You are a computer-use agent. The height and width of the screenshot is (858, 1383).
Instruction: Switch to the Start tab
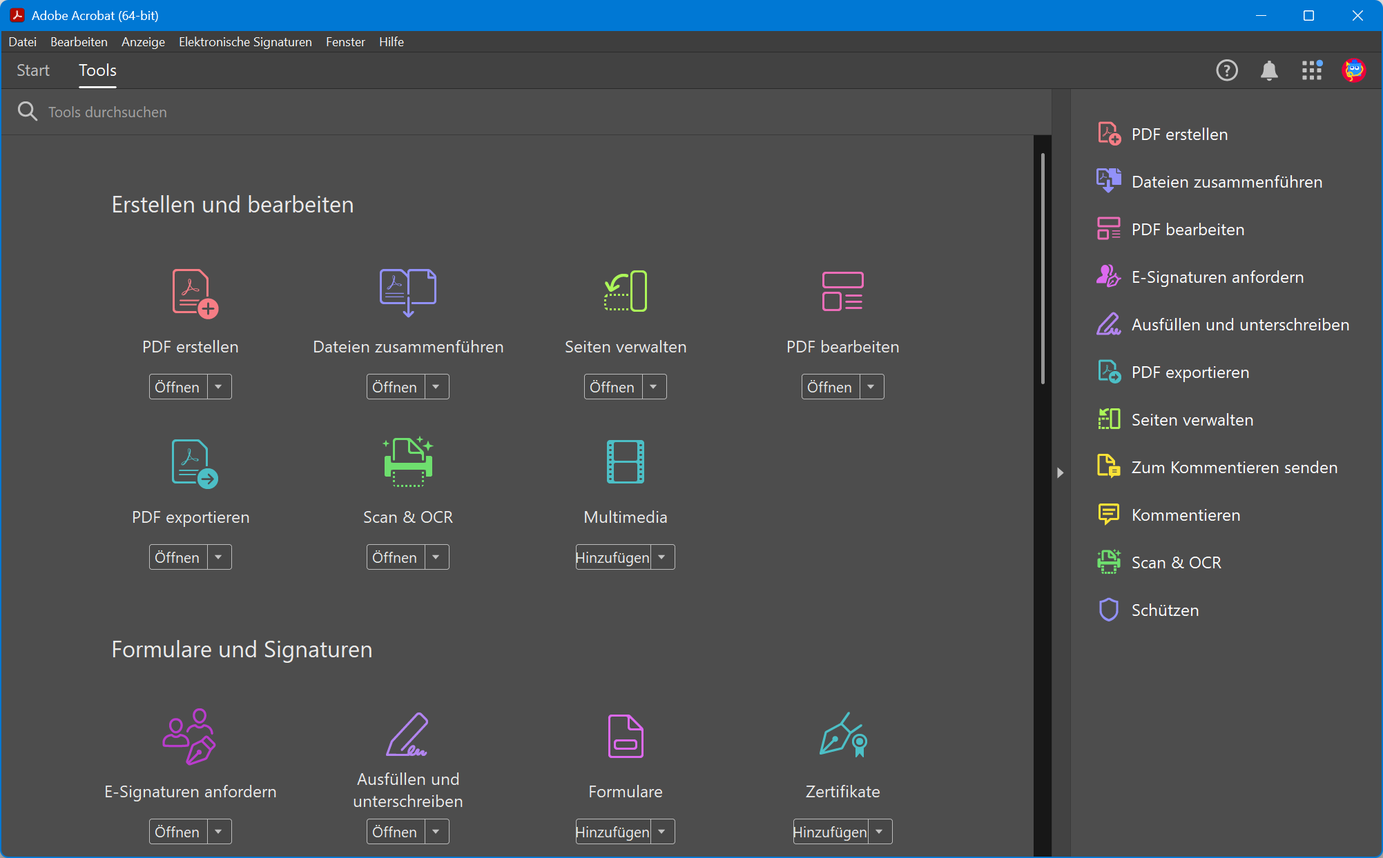click(33, 70)
